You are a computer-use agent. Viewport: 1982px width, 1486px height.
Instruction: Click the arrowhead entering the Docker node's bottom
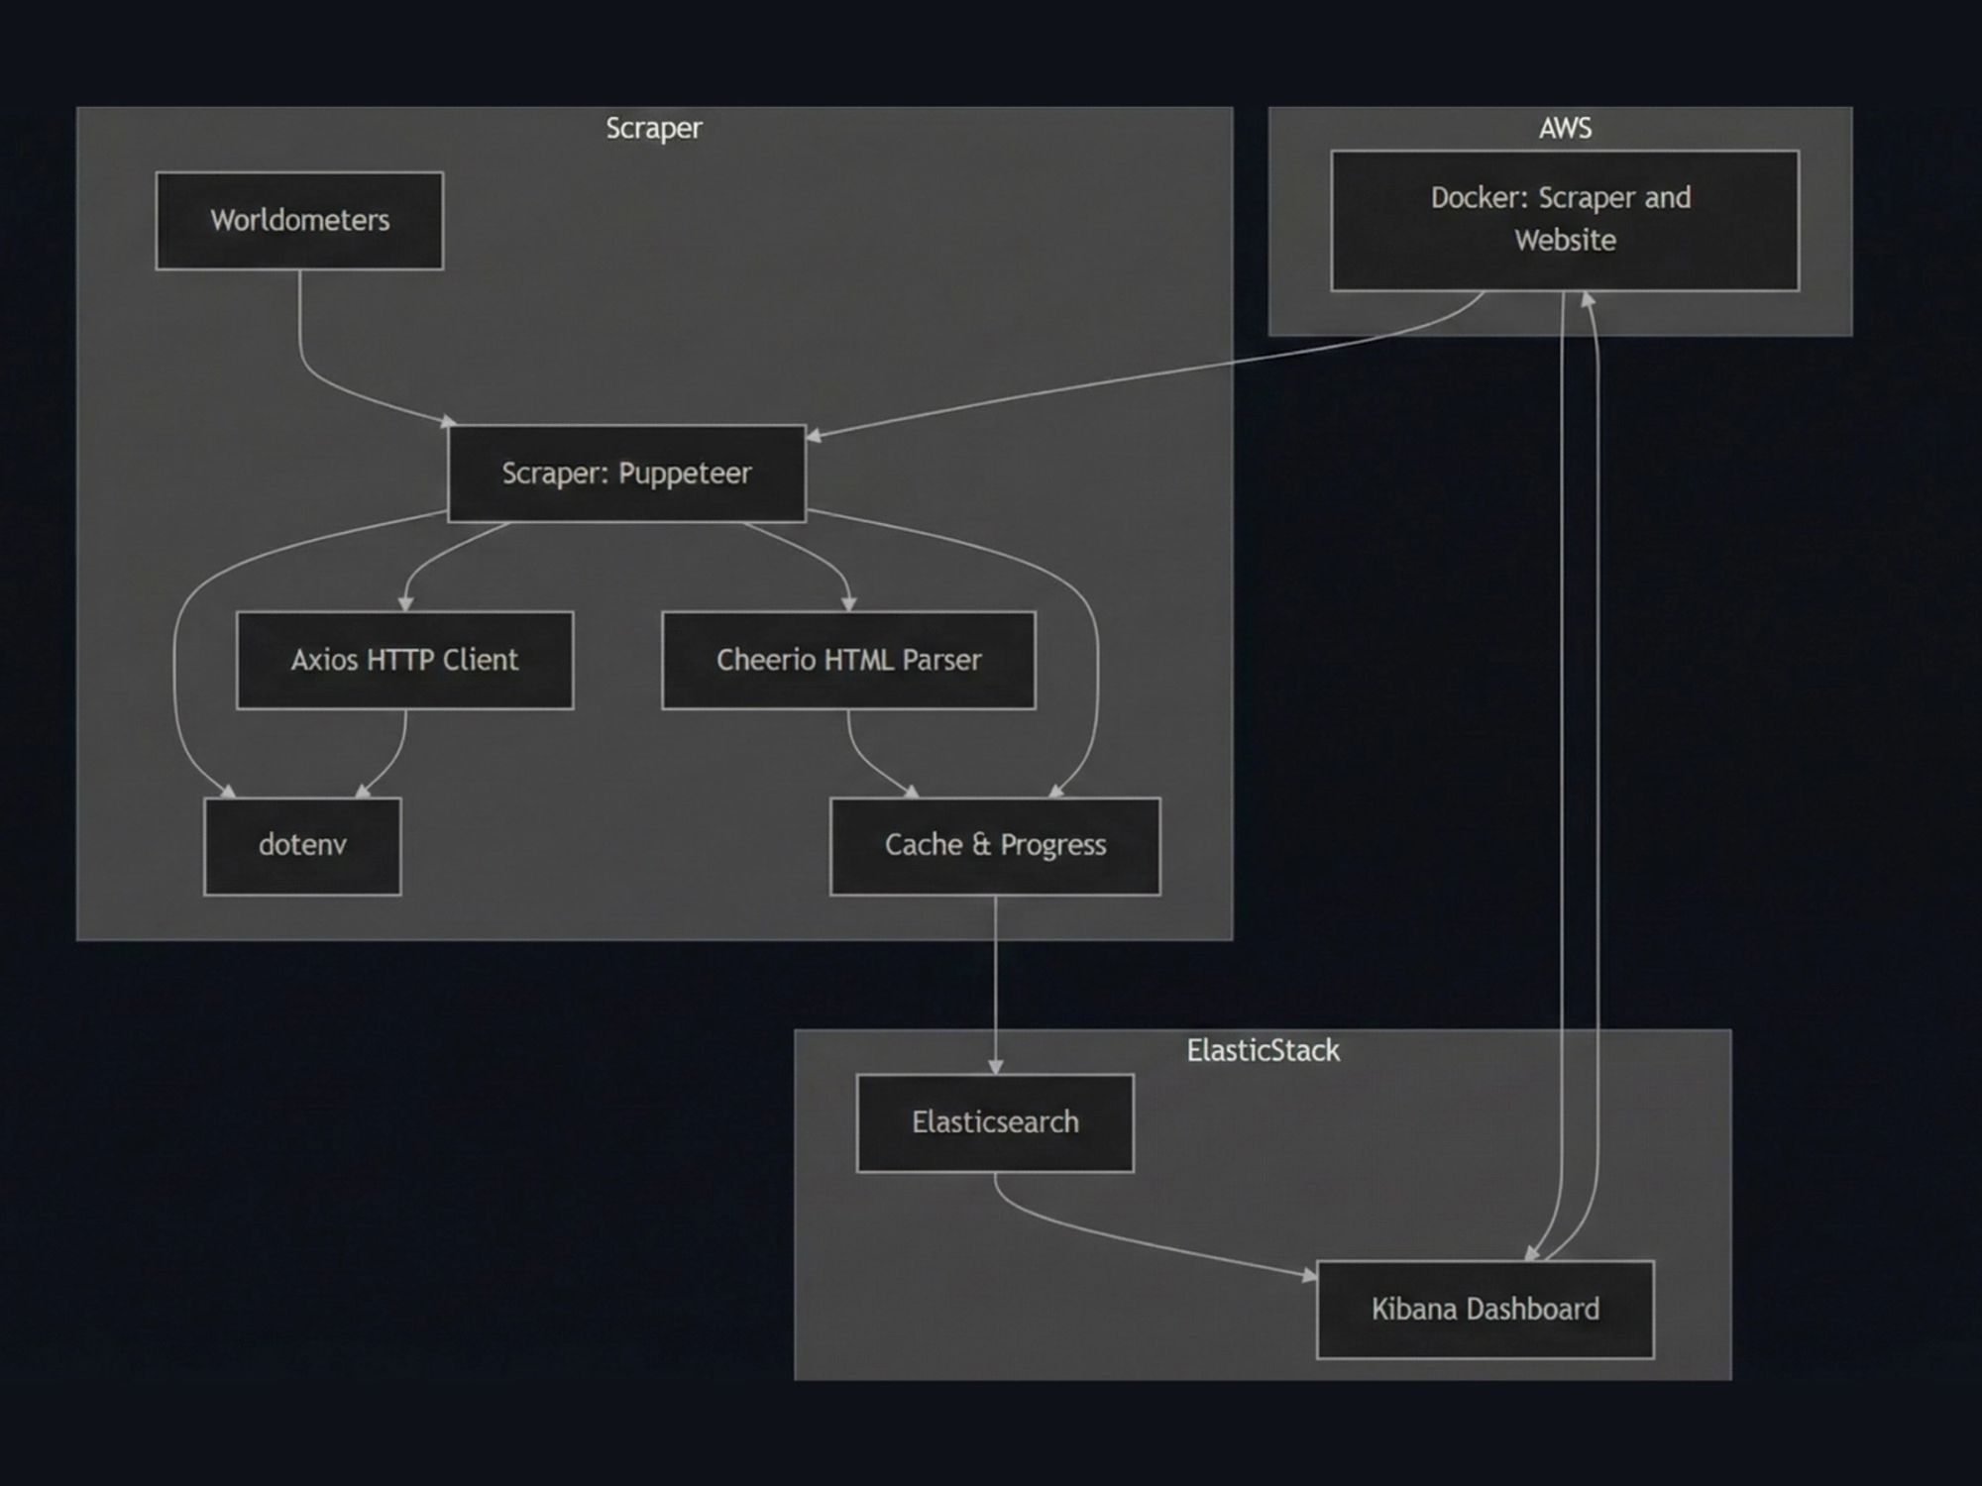tap(1588, 299)
